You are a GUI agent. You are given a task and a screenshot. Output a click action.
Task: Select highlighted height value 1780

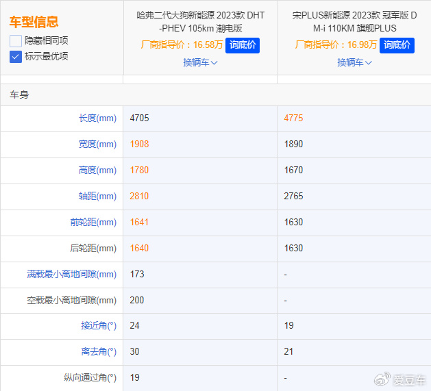[x=139, y=171]
